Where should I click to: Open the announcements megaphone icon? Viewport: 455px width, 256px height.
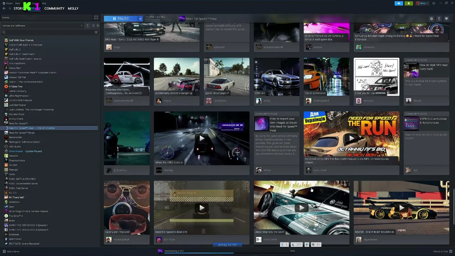[398, 3]
